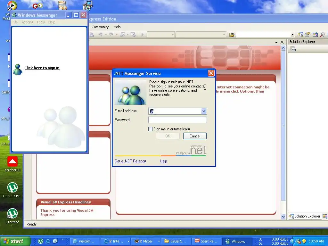
Task: Open Solution Explorer icon in Visual Studio toolbar
Action: tap(300, 35)
